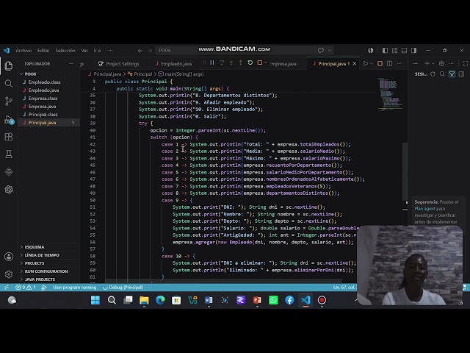
Task: Open the Run dropdown arrow beside play button
Action: coord(372,64)
